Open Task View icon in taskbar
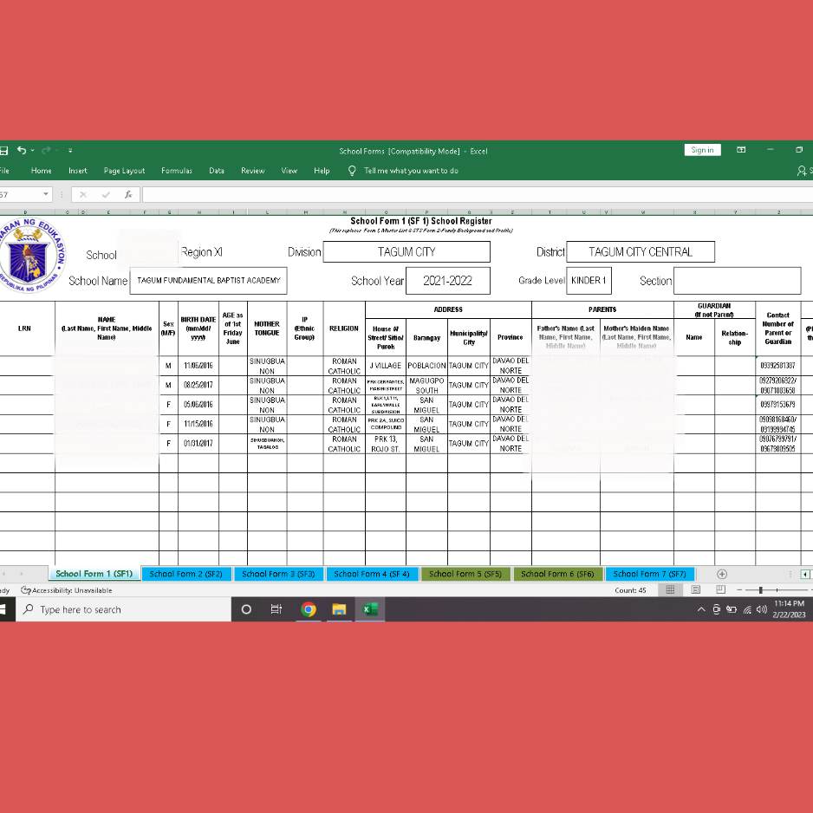Screen dimensions: 813x813 pyautogui.click(x=276, y=609)
